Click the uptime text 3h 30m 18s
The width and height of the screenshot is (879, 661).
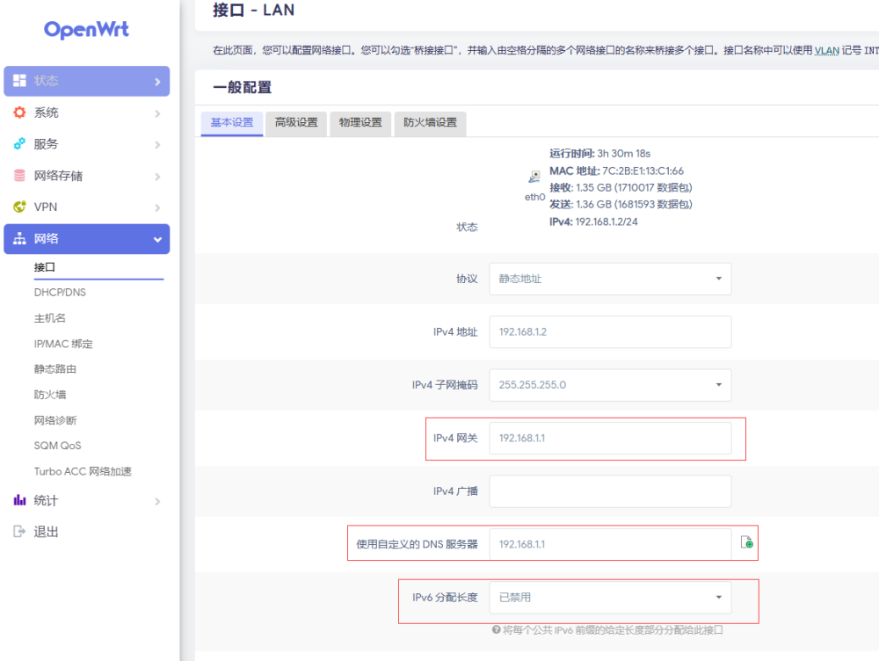(x=624, y=154)
